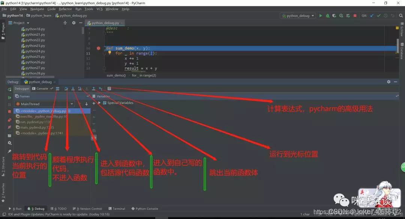Click the Step Over debugger icon
Screen dimensions: 405x219
click(66, 88)
